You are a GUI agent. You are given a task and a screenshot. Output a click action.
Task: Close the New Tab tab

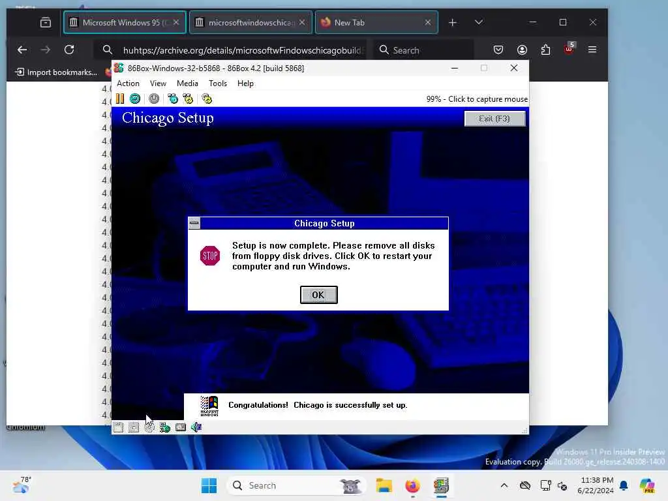tap(428, 23)
